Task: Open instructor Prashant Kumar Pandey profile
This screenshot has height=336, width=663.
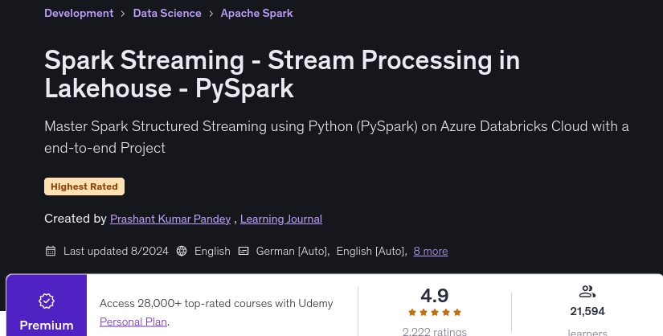Action: tap(170, 219)
